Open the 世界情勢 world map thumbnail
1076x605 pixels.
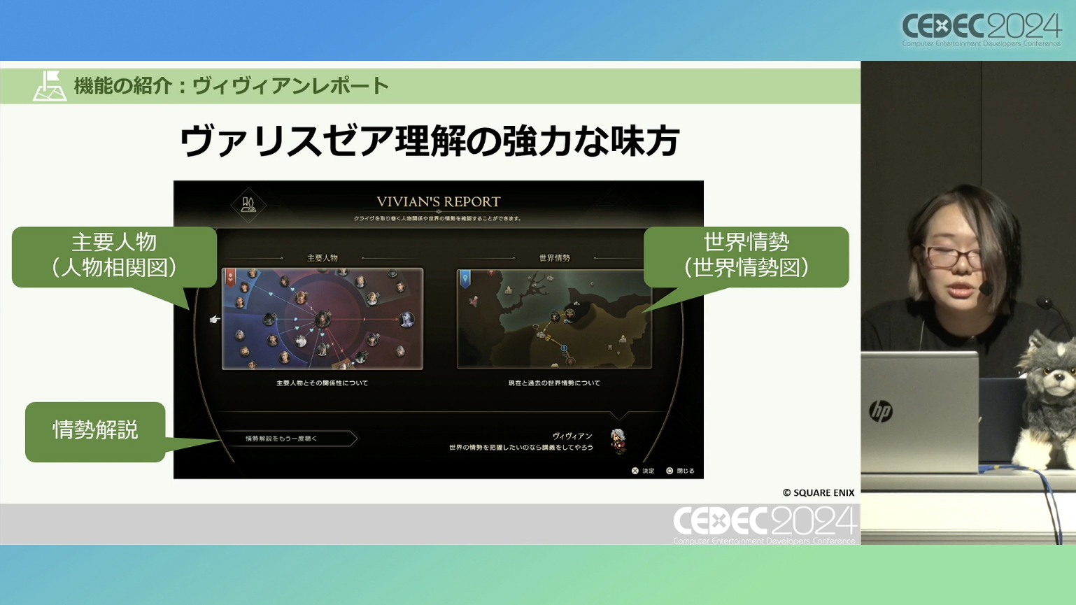tap(554, 319)
